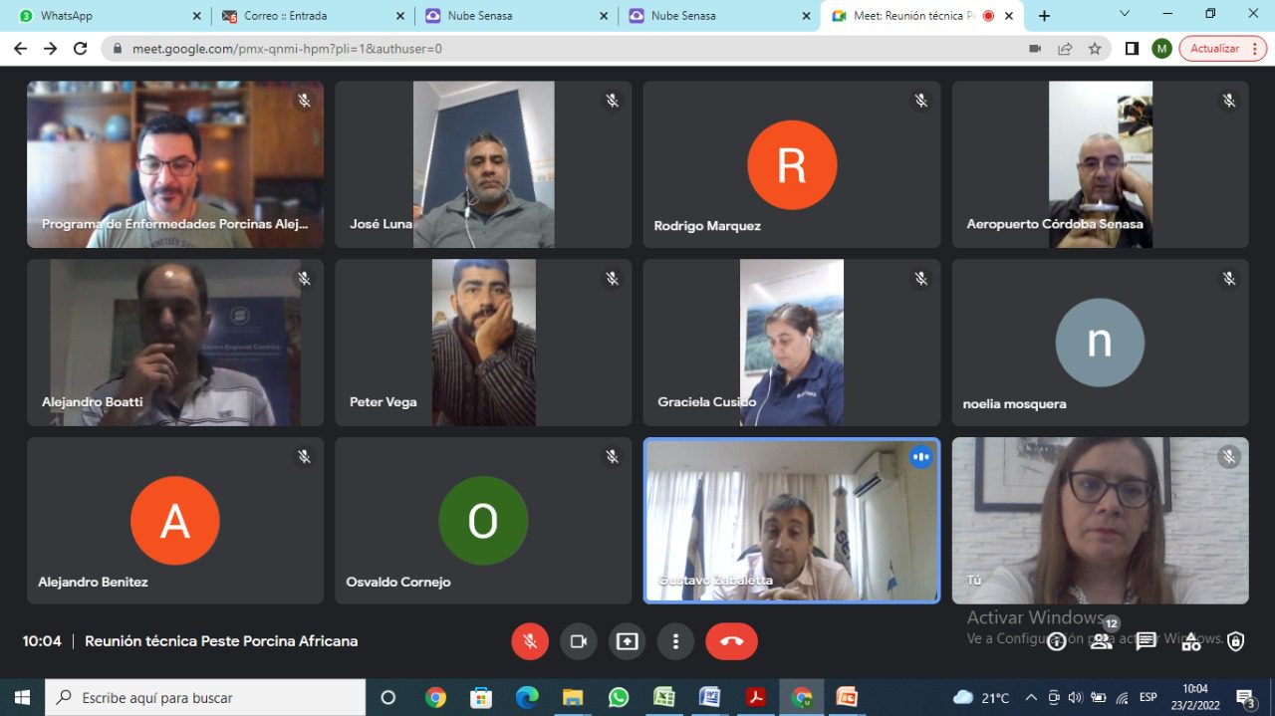Hang up with the red leave call button
1275x716 pixels.
[731, 641]
